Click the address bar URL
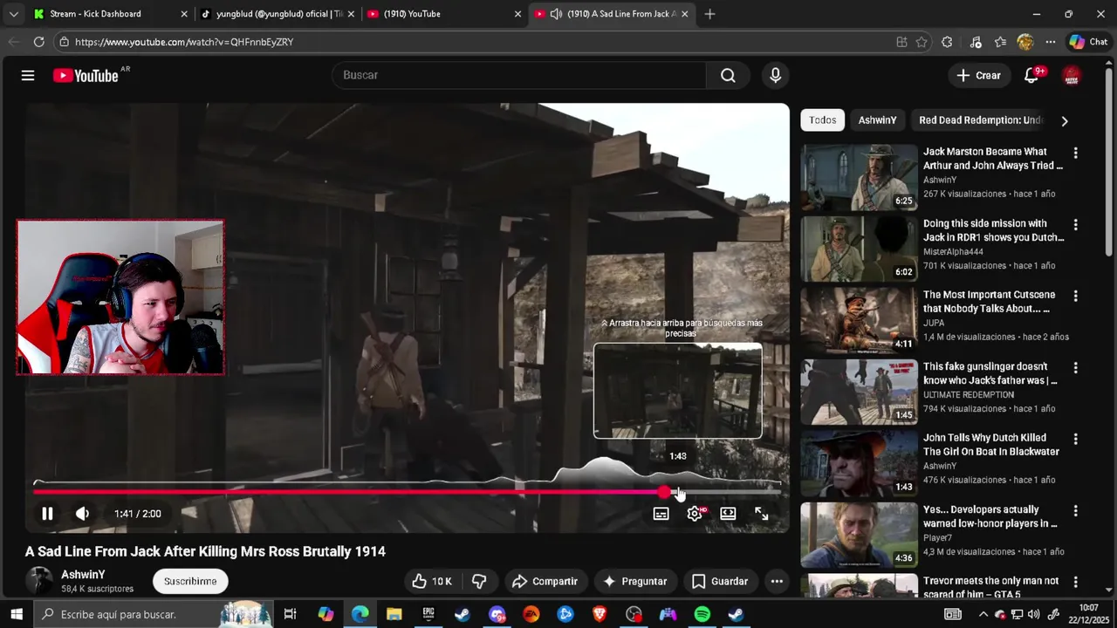Image resolution: width=1117 pixels, height=628 pixels. pos(184,42)
